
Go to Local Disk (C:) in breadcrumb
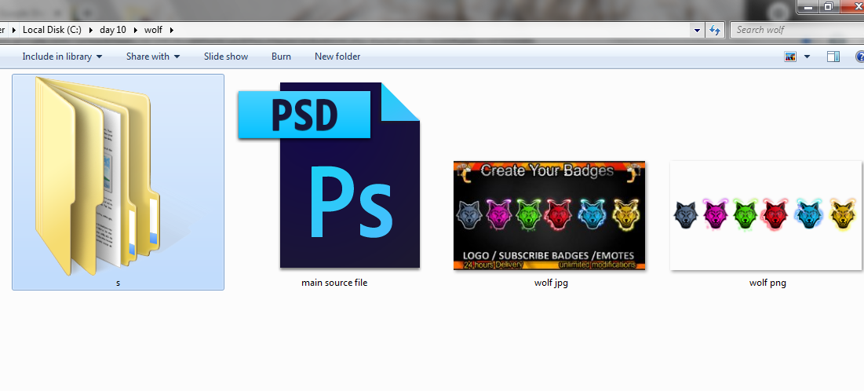52,30
